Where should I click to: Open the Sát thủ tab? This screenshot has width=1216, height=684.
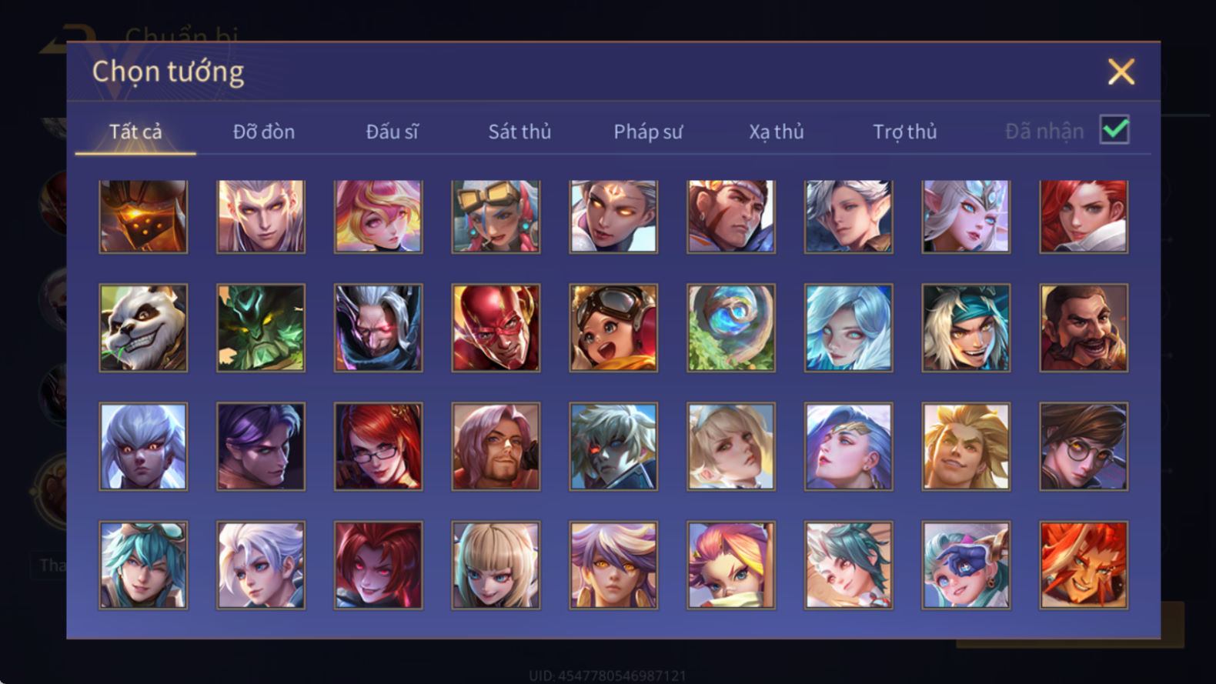click(519, 132)
